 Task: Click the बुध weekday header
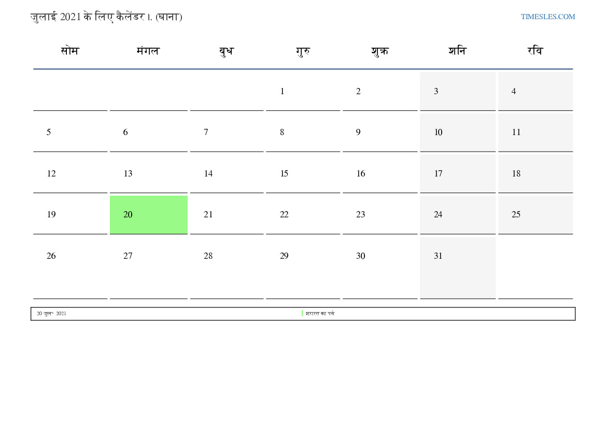[x=227, y=51]
